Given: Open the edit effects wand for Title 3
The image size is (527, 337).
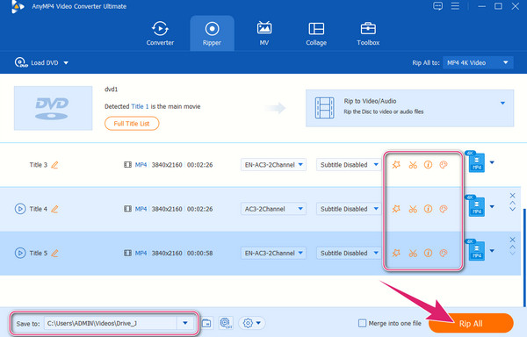Looking at the screenshot, I should (x=396, y=165).
